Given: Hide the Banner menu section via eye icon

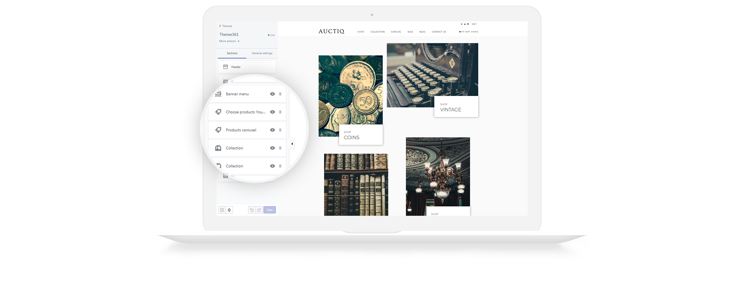Looking at the screenshot, I should pyautogui.click(x=272, y=94).
